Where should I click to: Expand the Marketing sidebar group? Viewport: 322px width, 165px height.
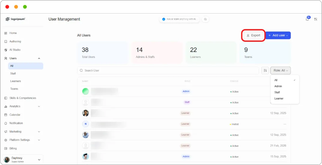tap(39, 132)
